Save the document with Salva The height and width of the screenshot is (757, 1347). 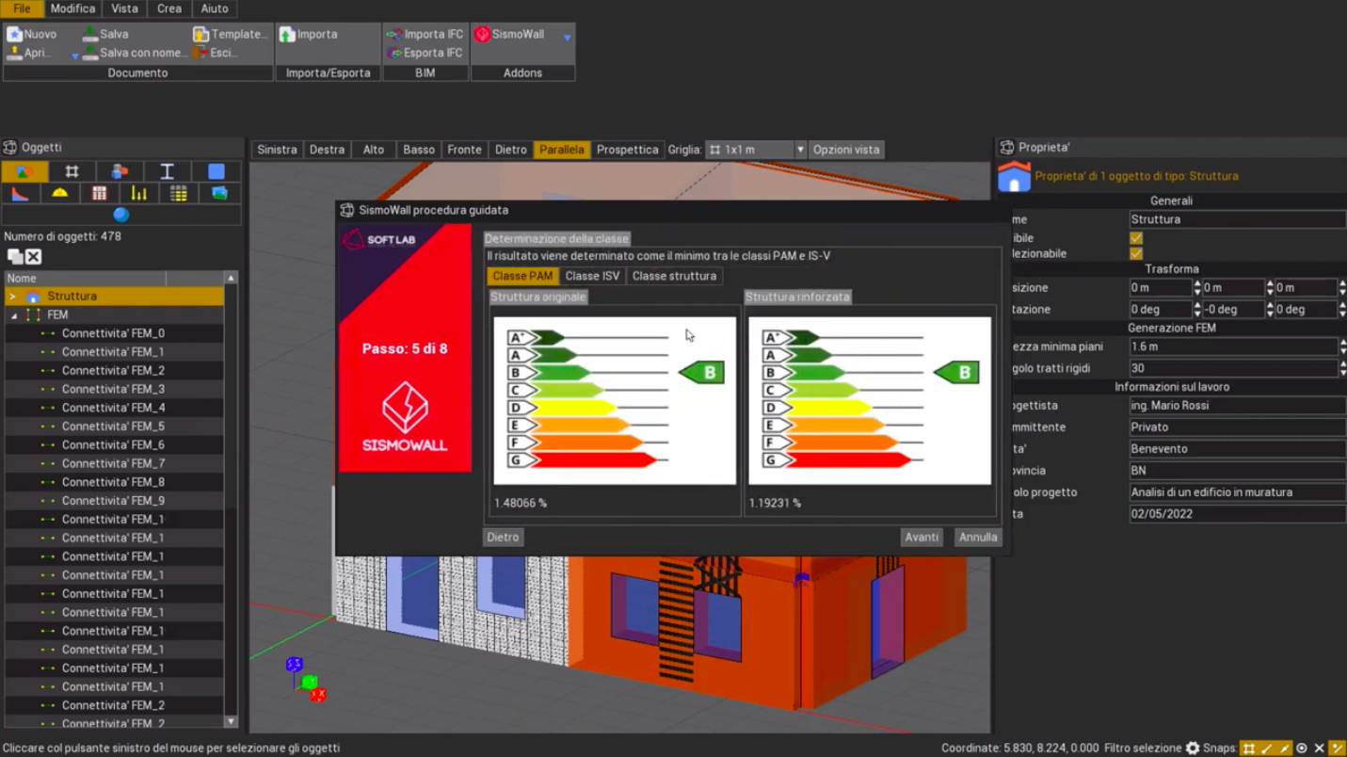pos(105,34)
